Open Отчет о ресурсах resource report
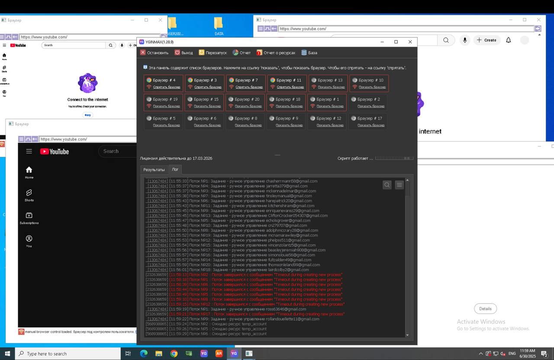The image size is (554, 360). (259, 52)
